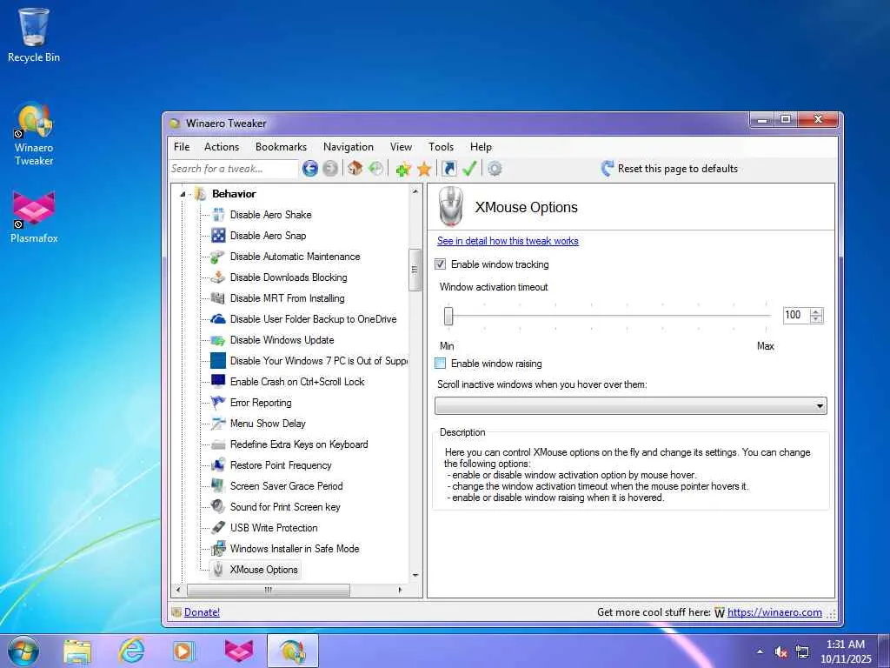Click the Disable Downloads Blocking icon
The width and height of the screenshot is (890, 668).
coord(218,277)
